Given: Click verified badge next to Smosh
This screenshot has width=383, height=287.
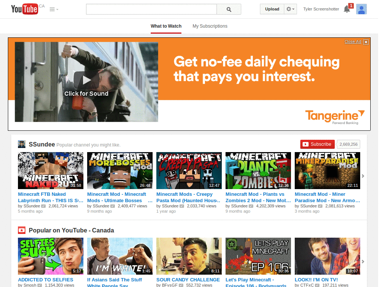Looking at the screenshot, I should tap(40, 285).
